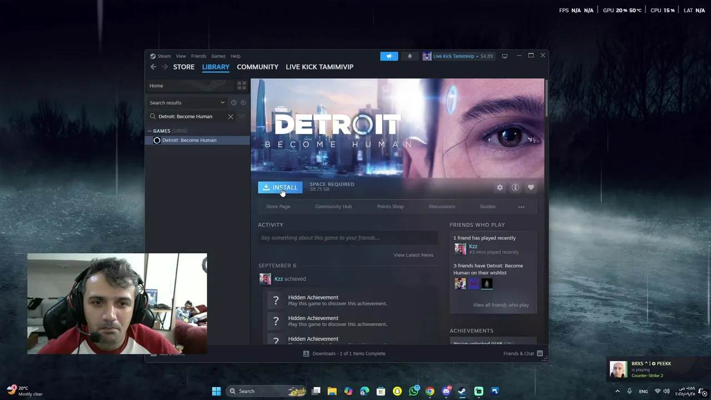Switch to the STORE tab

point(184,67)
